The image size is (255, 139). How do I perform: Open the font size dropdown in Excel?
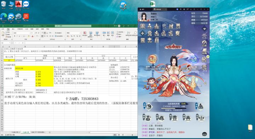click(34, 33)
